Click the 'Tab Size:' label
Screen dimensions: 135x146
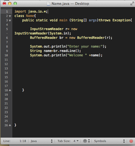pos(64,141)
